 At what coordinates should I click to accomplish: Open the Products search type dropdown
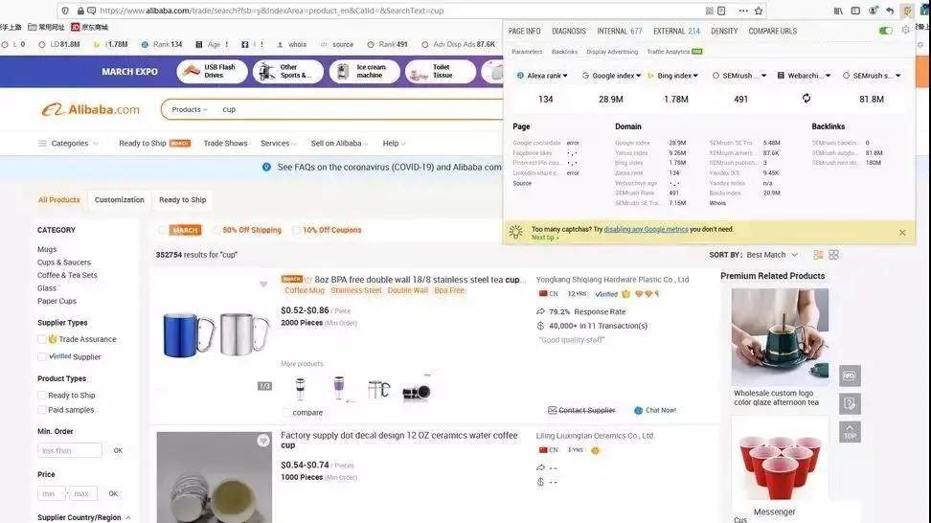189,110
